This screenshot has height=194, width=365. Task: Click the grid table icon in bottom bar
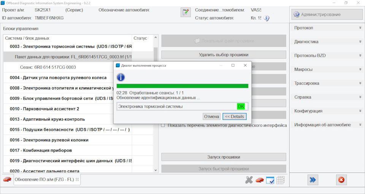[281, 180]
